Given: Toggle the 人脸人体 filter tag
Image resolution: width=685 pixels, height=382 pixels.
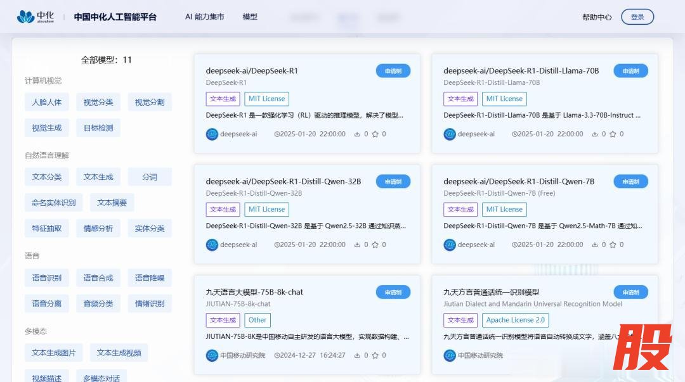Looking at the screenshot, I should (x=47, y=102).
